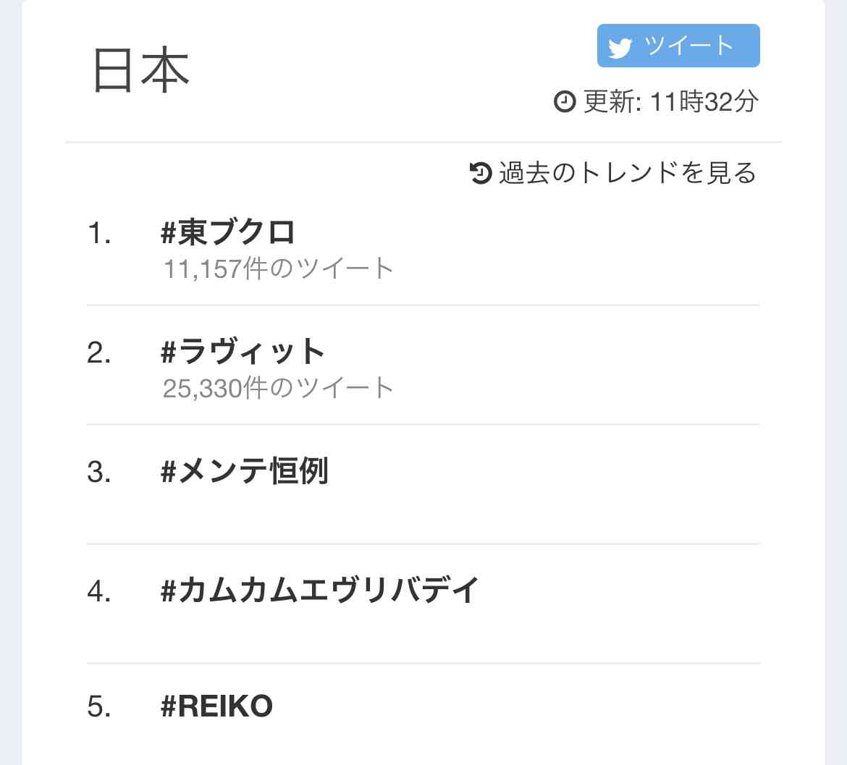Click the 日本 region heading

(x=141, y=70)
